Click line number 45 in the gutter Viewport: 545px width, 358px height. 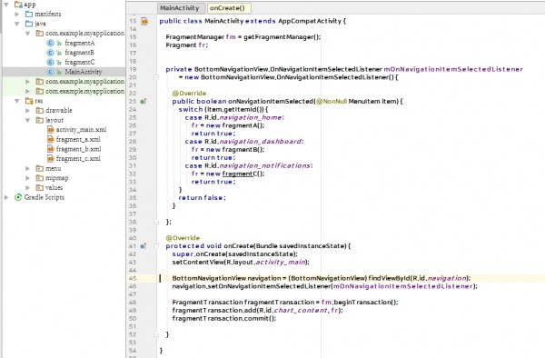[x=133, y=278]
